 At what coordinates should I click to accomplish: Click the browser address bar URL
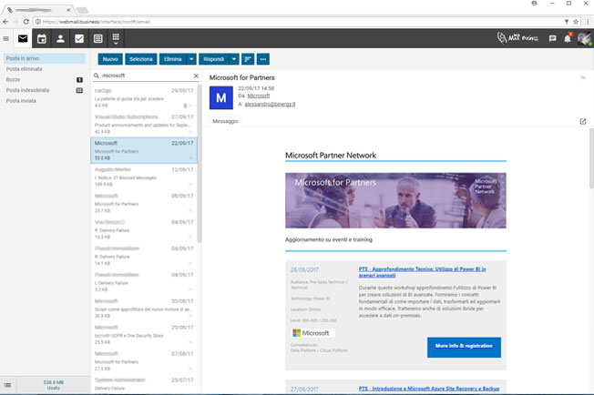[x=97, y=22]
